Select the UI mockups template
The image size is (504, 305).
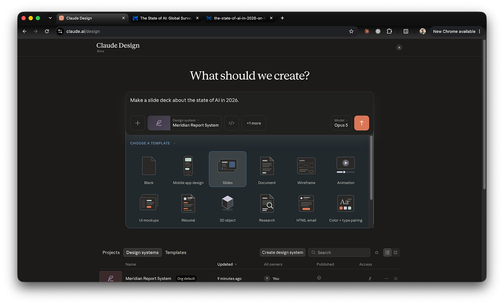[149, 208]
